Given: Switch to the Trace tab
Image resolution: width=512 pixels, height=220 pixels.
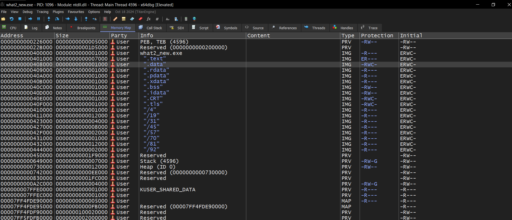Looking at the screenshot, I should pos(369,28).
